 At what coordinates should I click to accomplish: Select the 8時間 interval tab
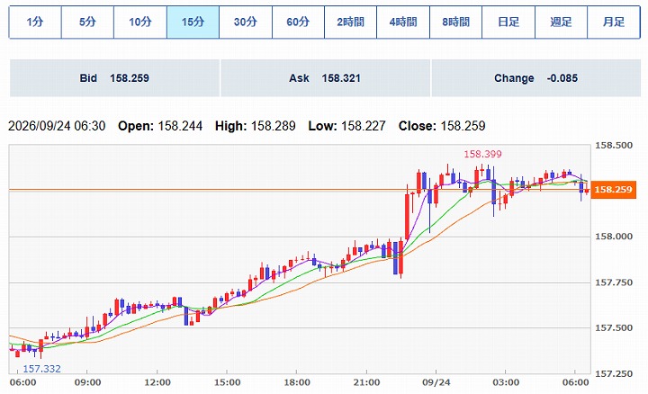coord(455,22)
